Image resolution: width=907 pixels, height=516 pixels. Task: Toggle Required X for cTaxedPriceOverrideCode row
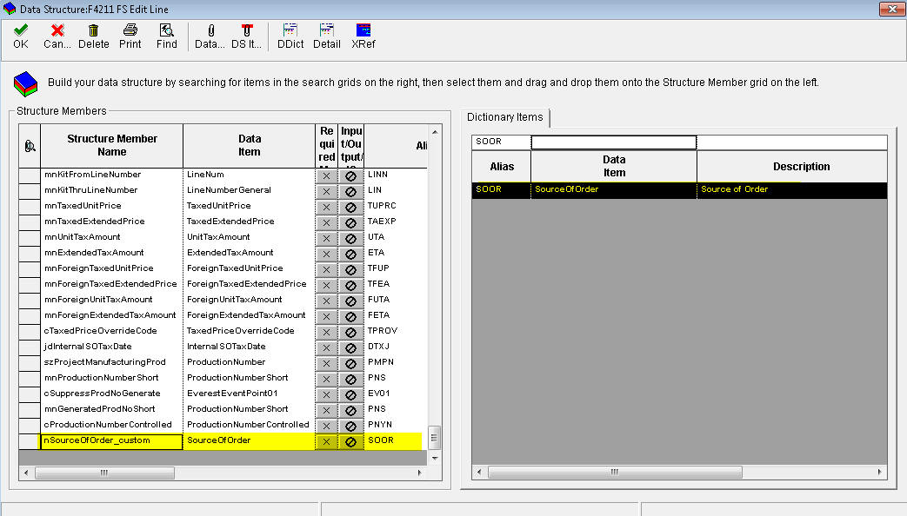(326, 332)
